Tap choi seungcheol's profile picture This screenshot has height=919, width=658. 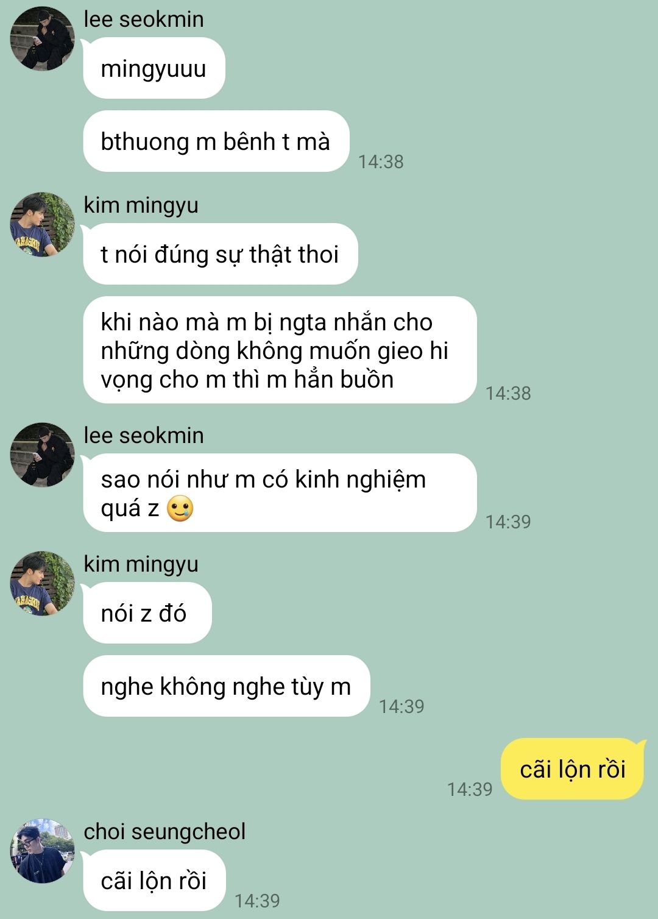tap(42, 851)
